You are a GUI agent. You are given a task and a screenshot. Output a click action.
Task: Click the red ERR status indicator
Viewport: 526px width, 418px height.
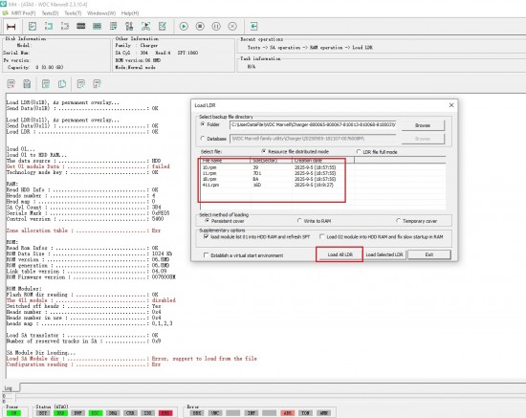[165, 413]
